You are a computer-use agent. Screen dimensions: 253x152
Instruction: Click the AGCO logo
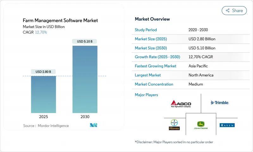(x=181, y=103)
